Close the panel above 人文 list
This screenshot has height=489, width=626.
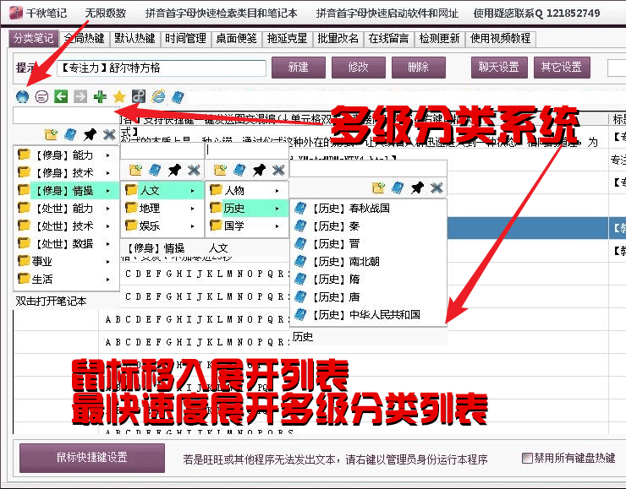194,171
